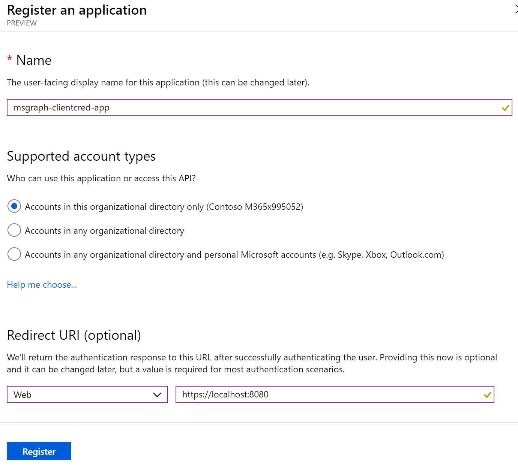Image resolution: width=518 pixels, height=466 pixels.
Task: Open the 'Help me choose...' link
Action: click(42, 285)
